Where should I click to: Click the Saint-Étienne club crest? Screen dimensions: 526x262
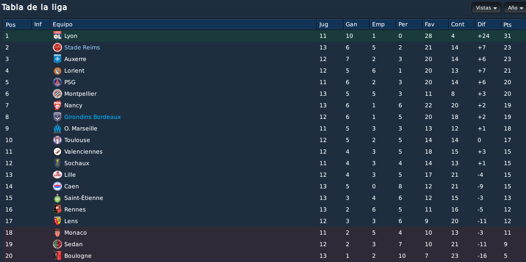click(x=57, y=198)
